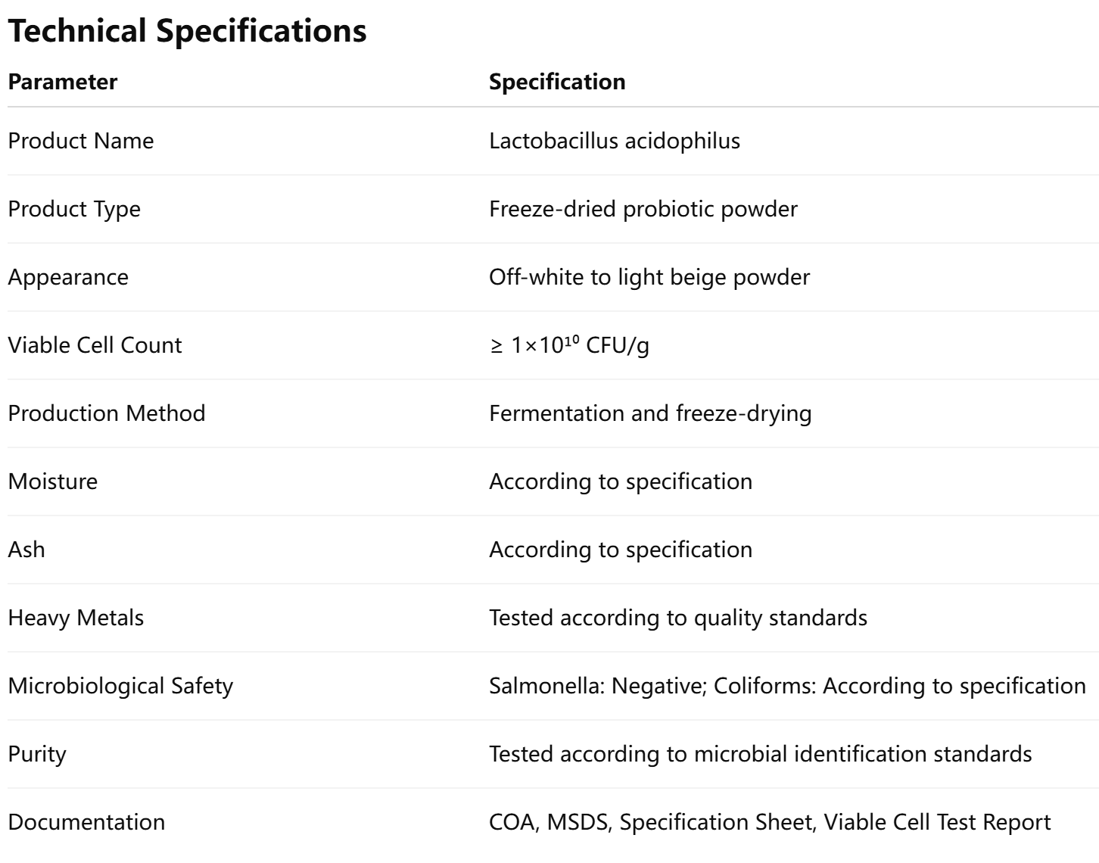Select the Appearance parameter cell
Image resolution: width=1099 pixels, height=863 pixels.
pyautogui.click(x=68, y=277)
